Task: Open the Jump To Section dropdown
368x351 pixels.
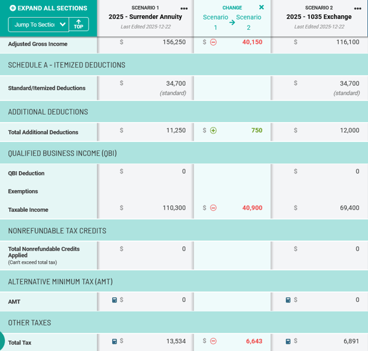Action: coord(38,24)
